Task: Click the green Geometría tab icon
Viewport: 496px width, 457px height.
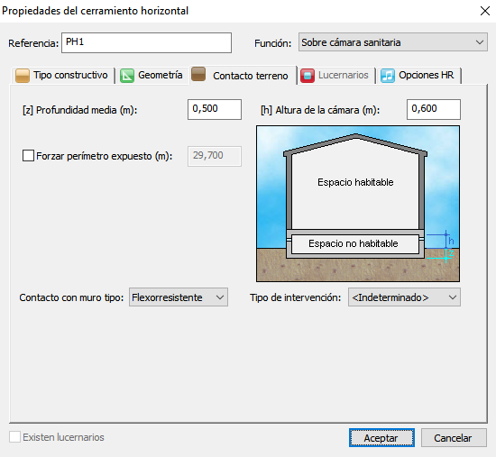Action: [x=127, y=76]
